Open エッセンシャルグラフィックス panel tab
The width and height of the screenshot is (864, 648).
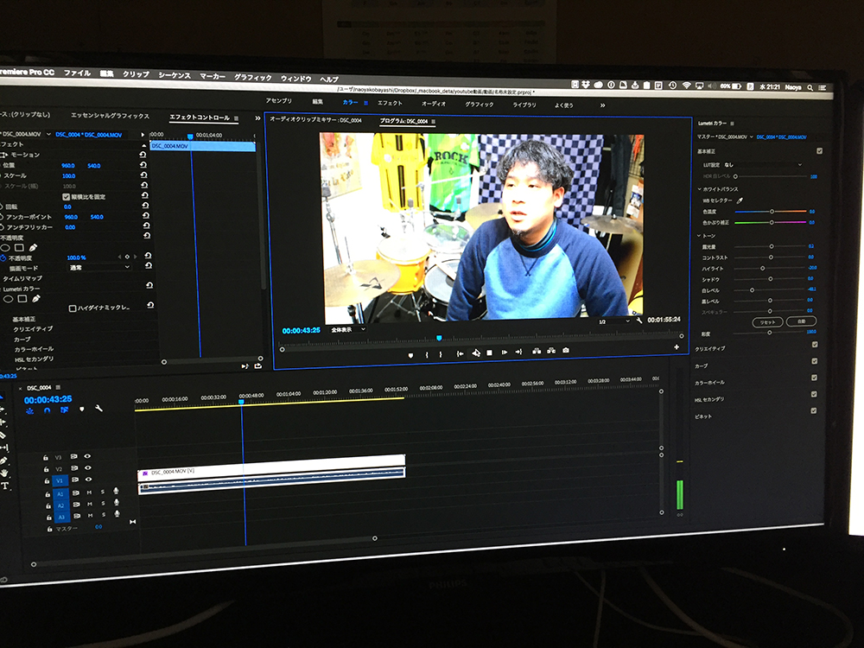[111, 116]
